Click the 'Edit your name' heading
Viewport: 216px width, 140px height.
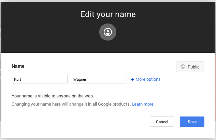pos(108,14)
